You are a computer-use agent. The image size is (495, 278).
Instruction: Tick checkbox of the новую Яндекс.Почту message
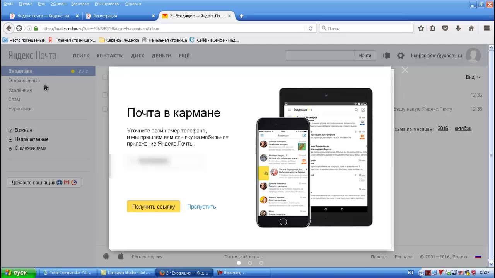point(105,109)
